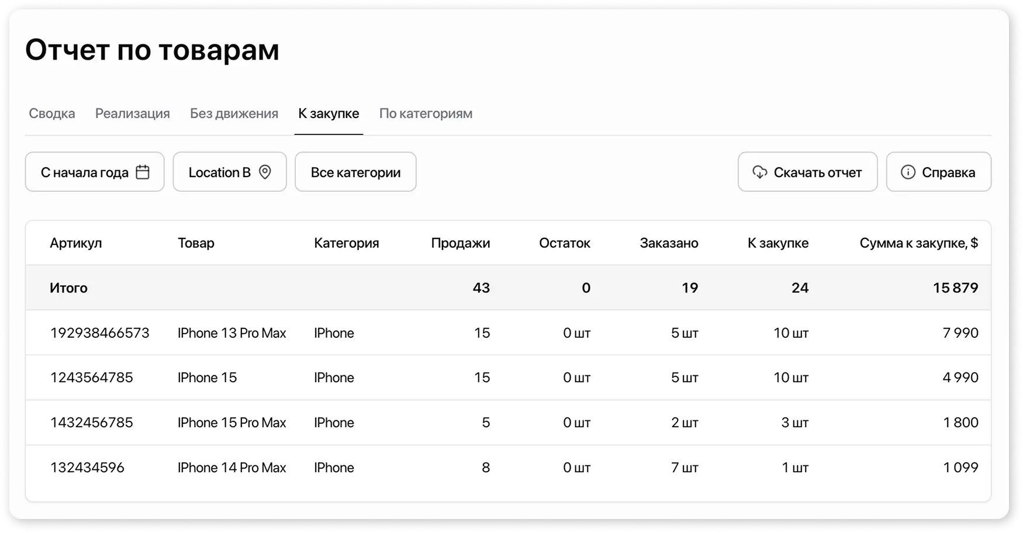Sort by the Продажи column header
Screen dimensions: 1023x533
click(460, 243)
